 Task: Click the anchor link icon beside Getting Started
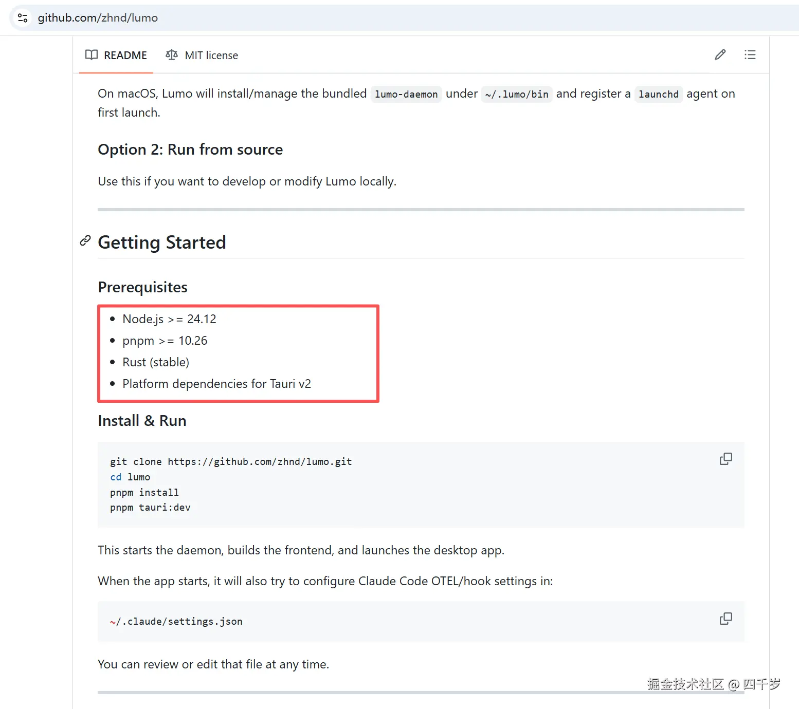pyautogui.click(x=85, y=241)
